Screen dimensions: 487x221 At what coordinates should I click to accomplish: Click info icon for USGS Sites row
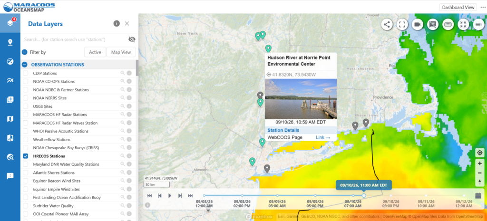tap(129, 106)
